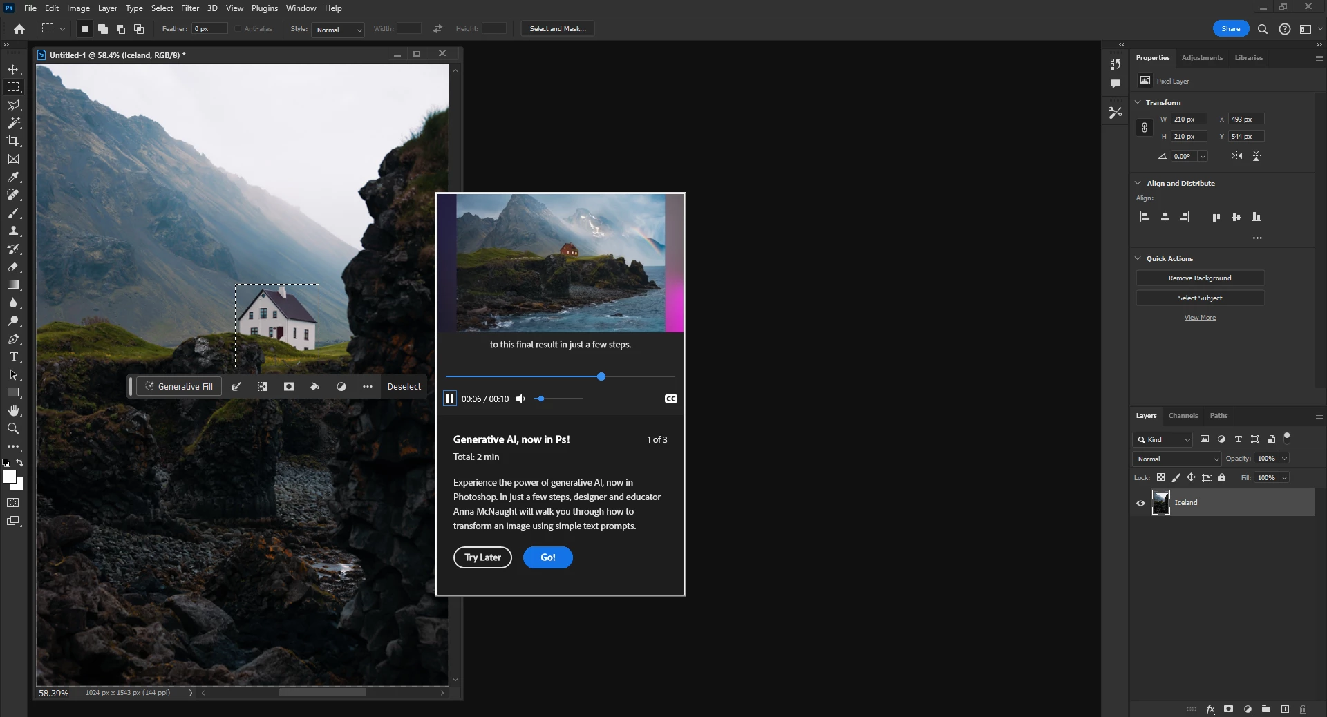Screen dimensions: 1327x717
Task: Mute the tutorial video audio
Action: (x=520, y=399)
